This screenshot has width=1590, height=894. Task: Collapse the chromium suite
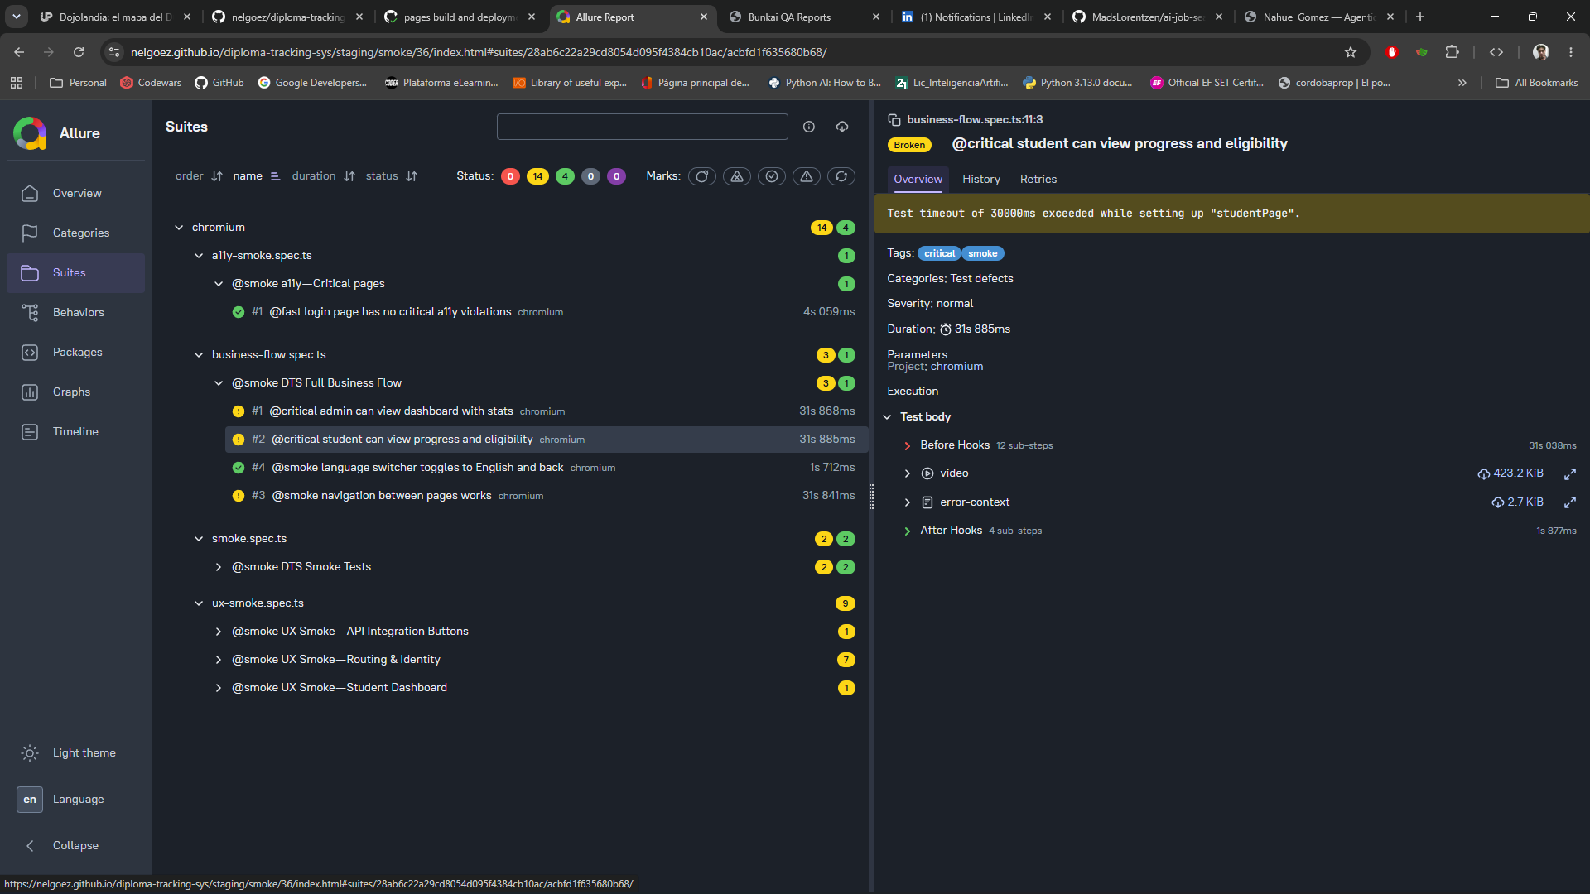click(179, 228)
